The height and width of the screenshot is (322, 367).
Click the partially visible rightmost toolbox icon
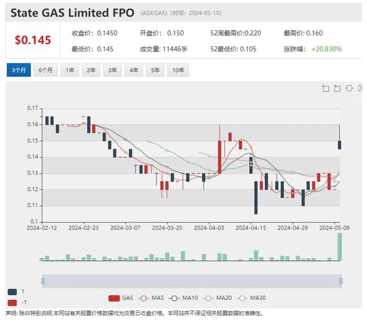coord(360,88)
